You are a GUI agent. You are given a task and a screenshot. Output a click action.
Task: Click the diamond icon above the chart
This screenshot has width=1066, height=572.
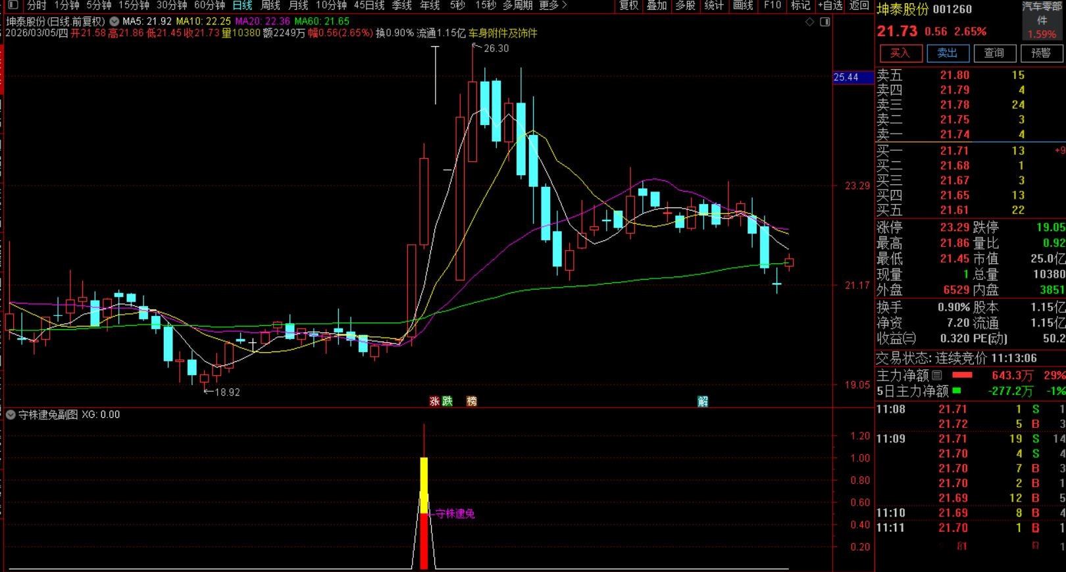pyautogui.click(x=810, y=22)
